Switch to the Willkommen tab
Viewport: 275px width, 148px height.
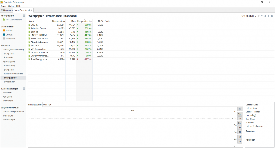point(7,10)
